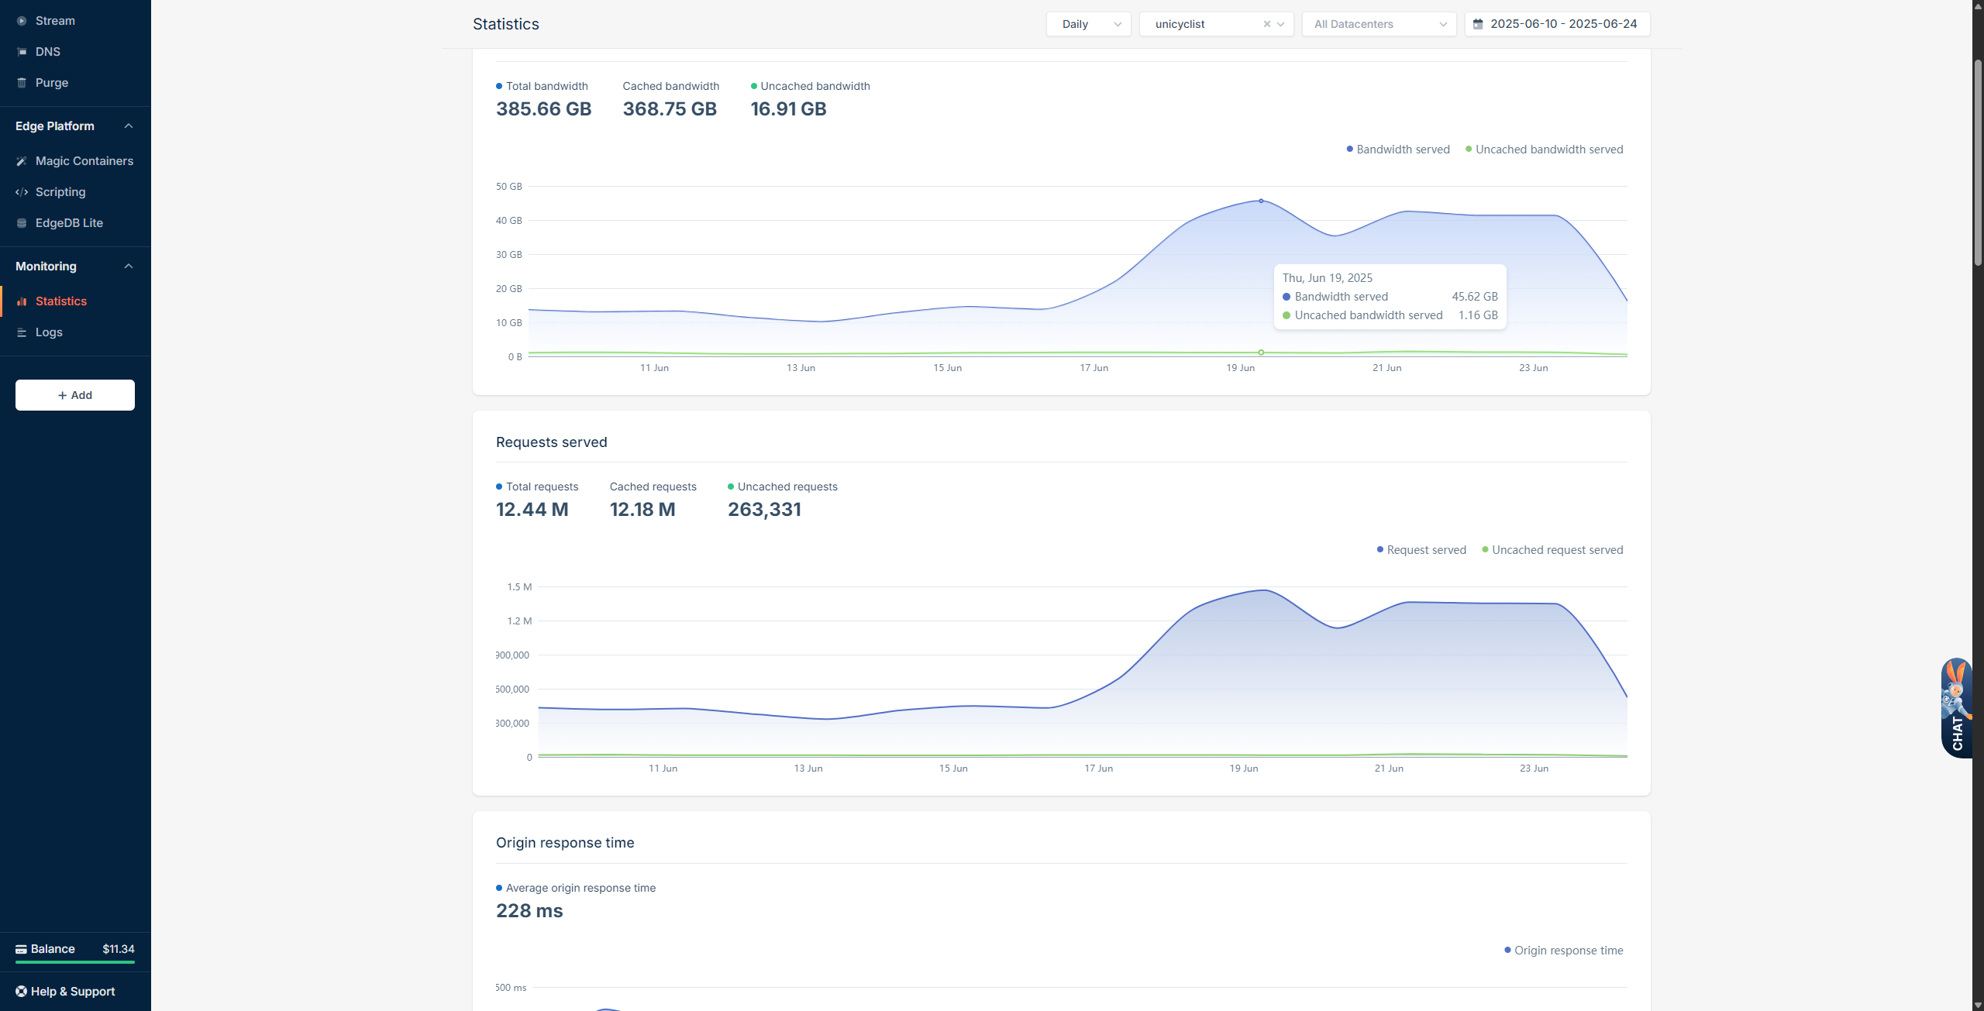The width and height of the screenshot is (1984, 1011).
Task: Open the Daily interval dropdown
Action: click(x=1088, y=24)
